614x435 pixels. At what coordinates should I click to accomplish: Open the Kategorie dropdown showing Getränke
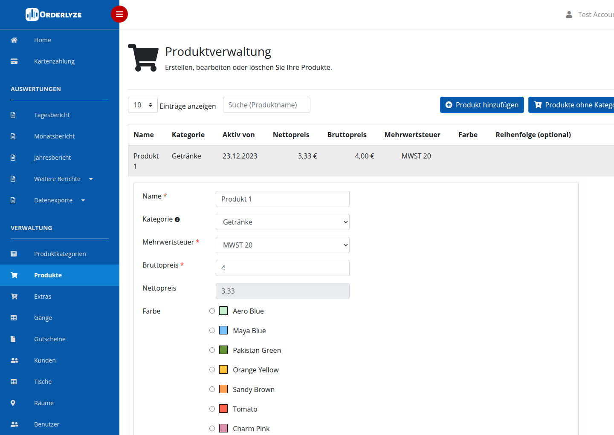point(283,222)
